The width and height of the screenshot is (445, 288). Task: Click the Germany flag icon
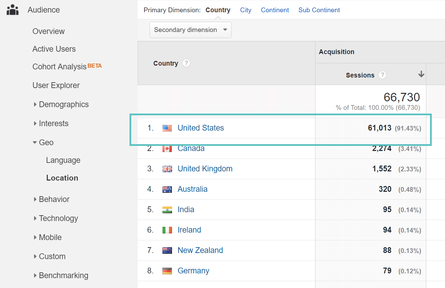click(167, 271)
